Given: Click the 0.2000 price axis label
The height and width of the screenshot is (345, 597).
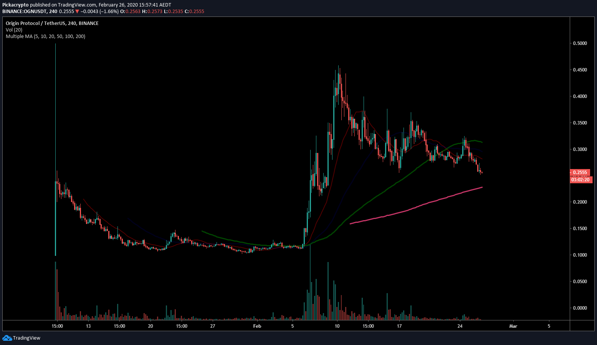Looking at the screenshot, I should click(x=580, y=202).
